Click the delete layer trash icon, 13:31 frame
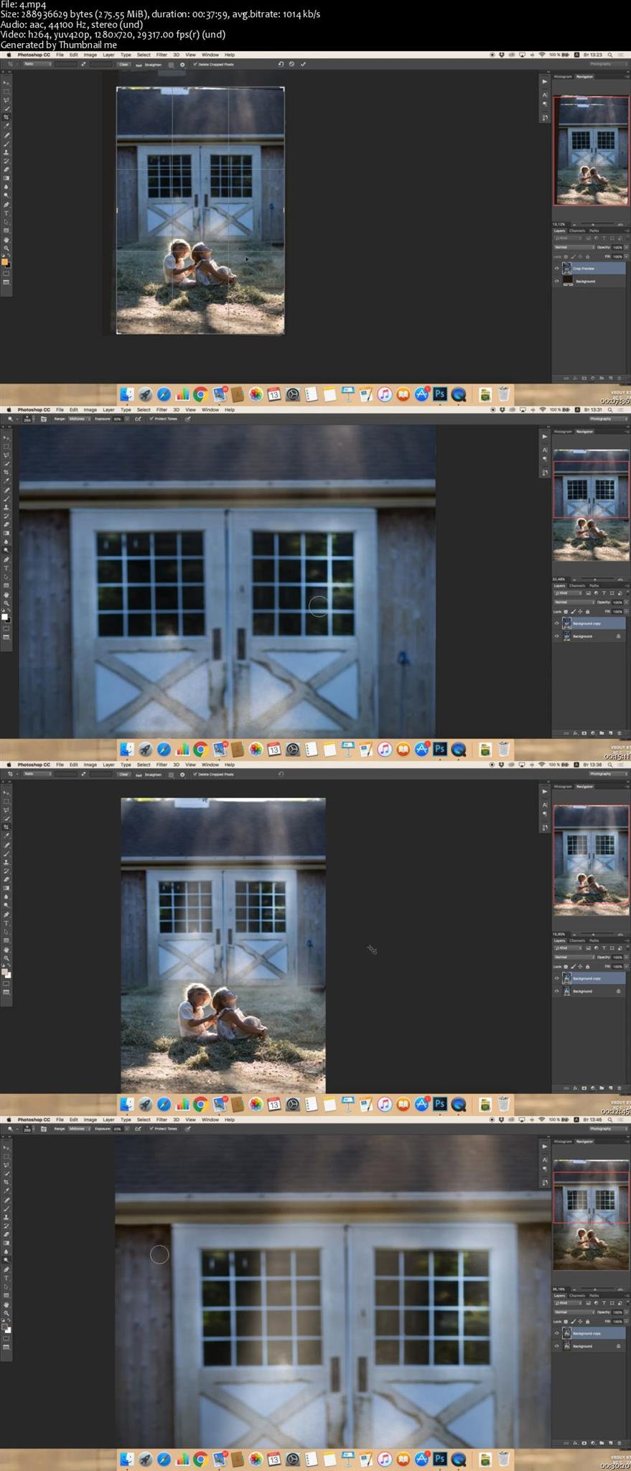631x1471 pixels. pos(620,733)
